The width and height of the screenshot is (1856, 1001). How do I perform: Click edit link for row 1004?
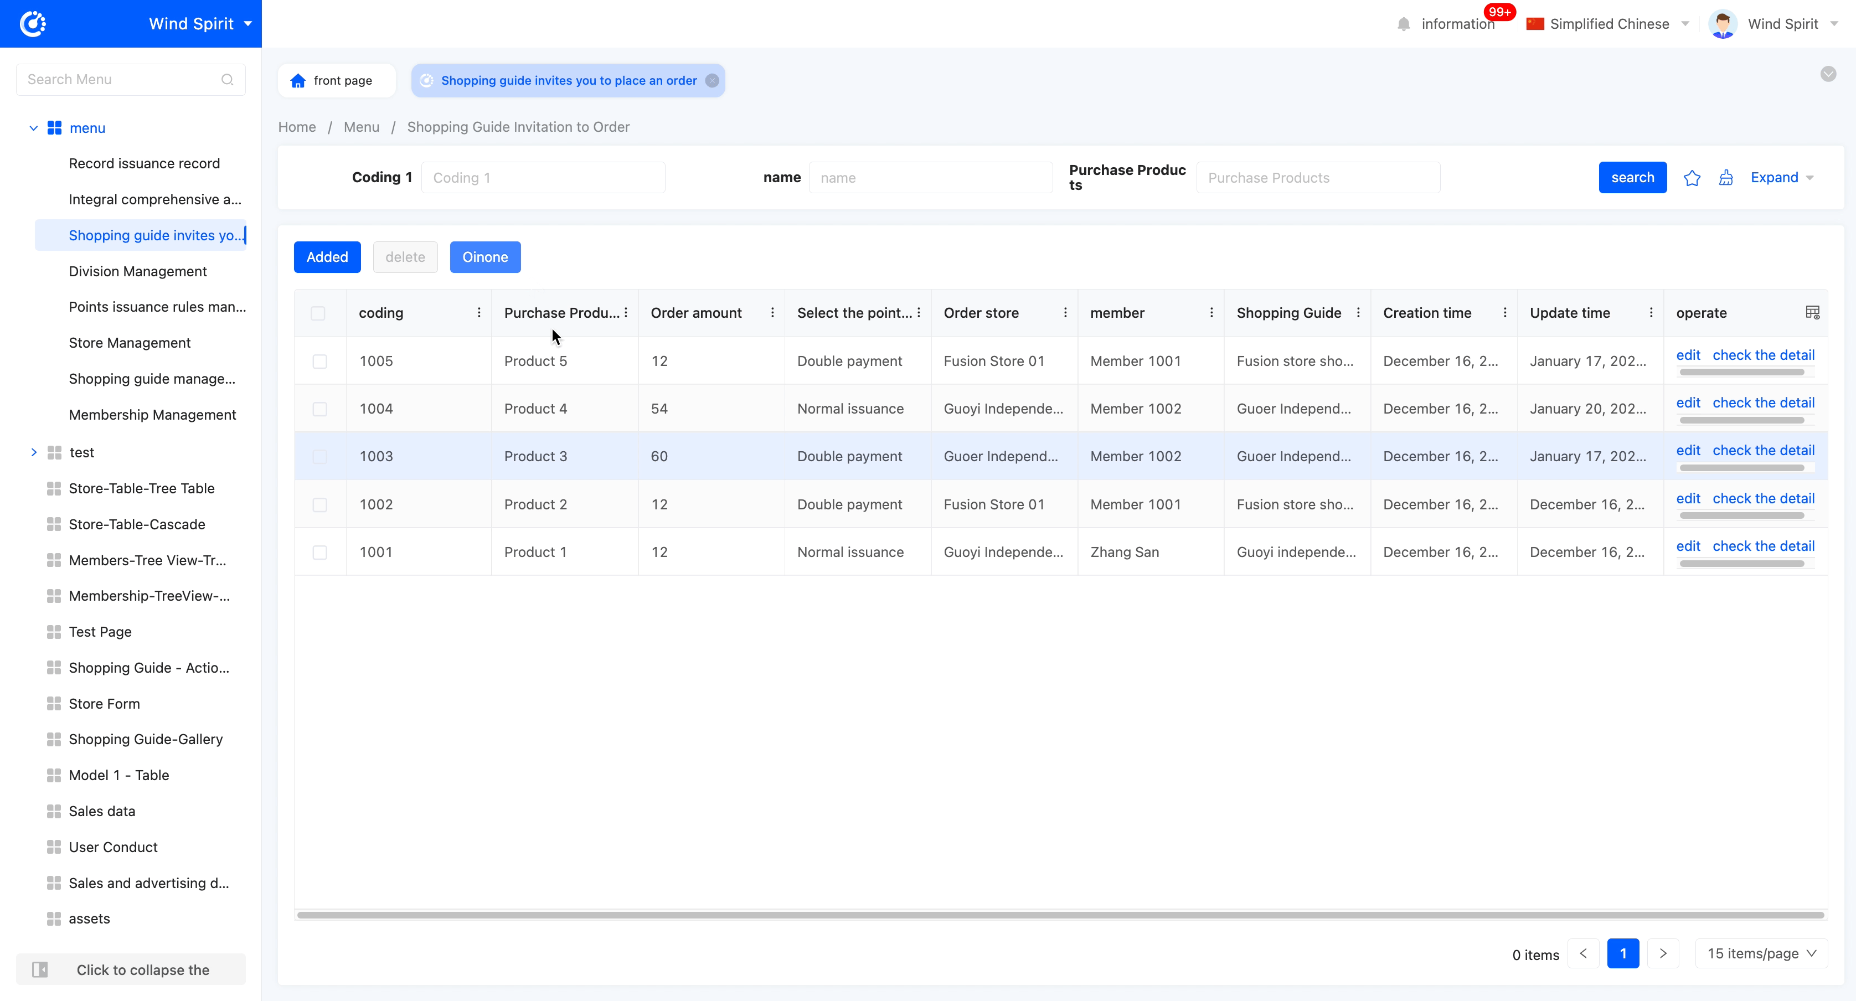pos(1688,402)
